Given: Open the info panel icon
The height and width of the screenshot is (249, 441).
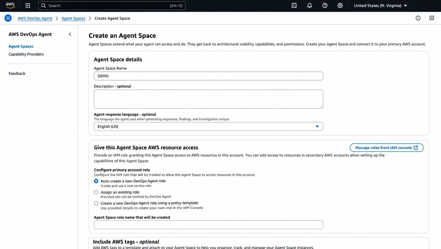Looking at the screenshot, I should pos(418,18).
